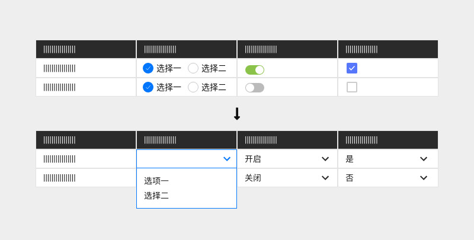The image size is (474, 240).
Task: Click the downward arrow between the tables
Action: (237, 114)
